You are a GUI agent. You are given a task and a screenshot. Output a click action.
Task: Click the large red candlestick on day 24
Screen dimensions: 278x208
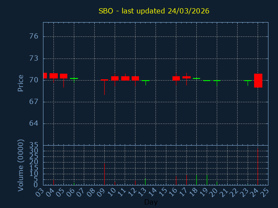[x=258, y=81]
